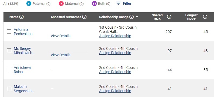This screenshot has height=97, width=214.
Task: Open Relationship Range info icon
Action: (x=132, y=17)
